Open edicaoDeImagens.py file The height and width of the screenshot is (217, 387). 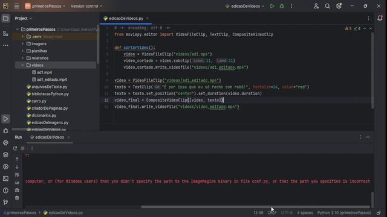[x=47, y=122]
